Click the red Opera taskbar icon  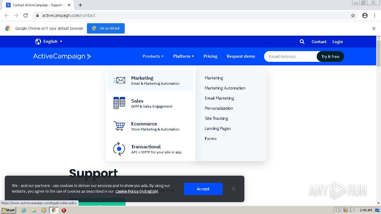(64, 210)
